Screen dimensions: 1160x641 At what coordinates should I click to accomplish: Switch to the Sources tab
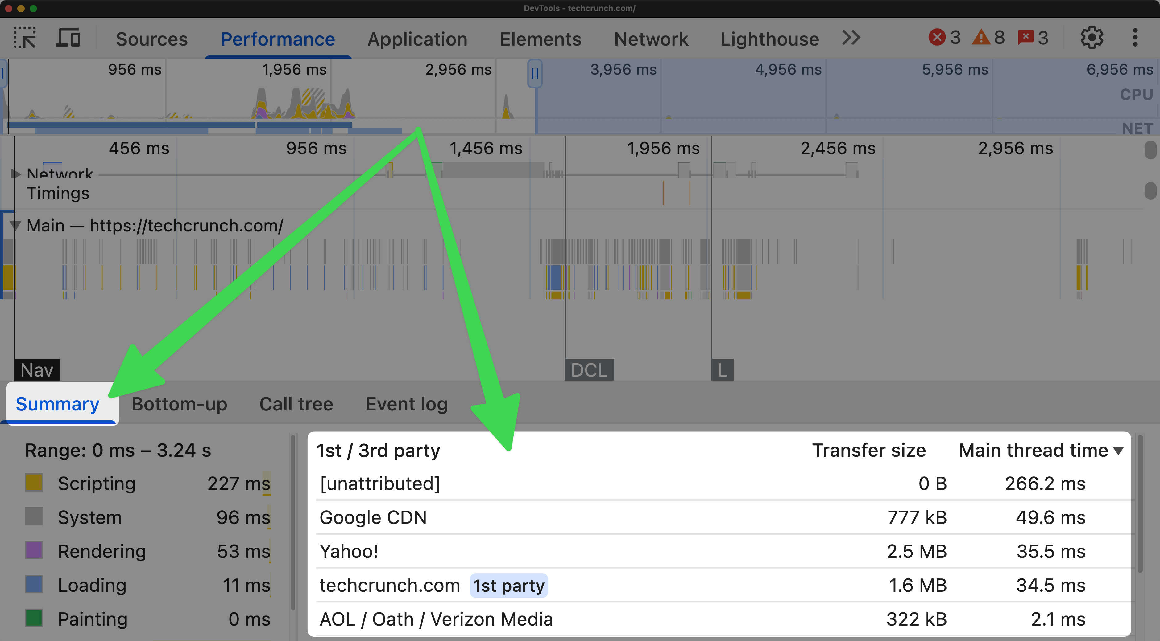tap(152, 39)
